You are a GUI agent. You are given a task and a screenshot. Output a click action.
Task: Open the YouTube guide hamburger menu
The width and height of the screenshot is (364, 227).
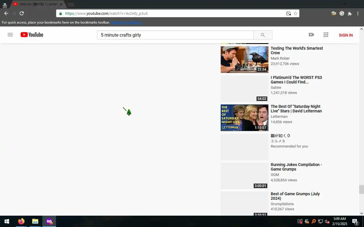pyautogui.click(x=10, y=35)
